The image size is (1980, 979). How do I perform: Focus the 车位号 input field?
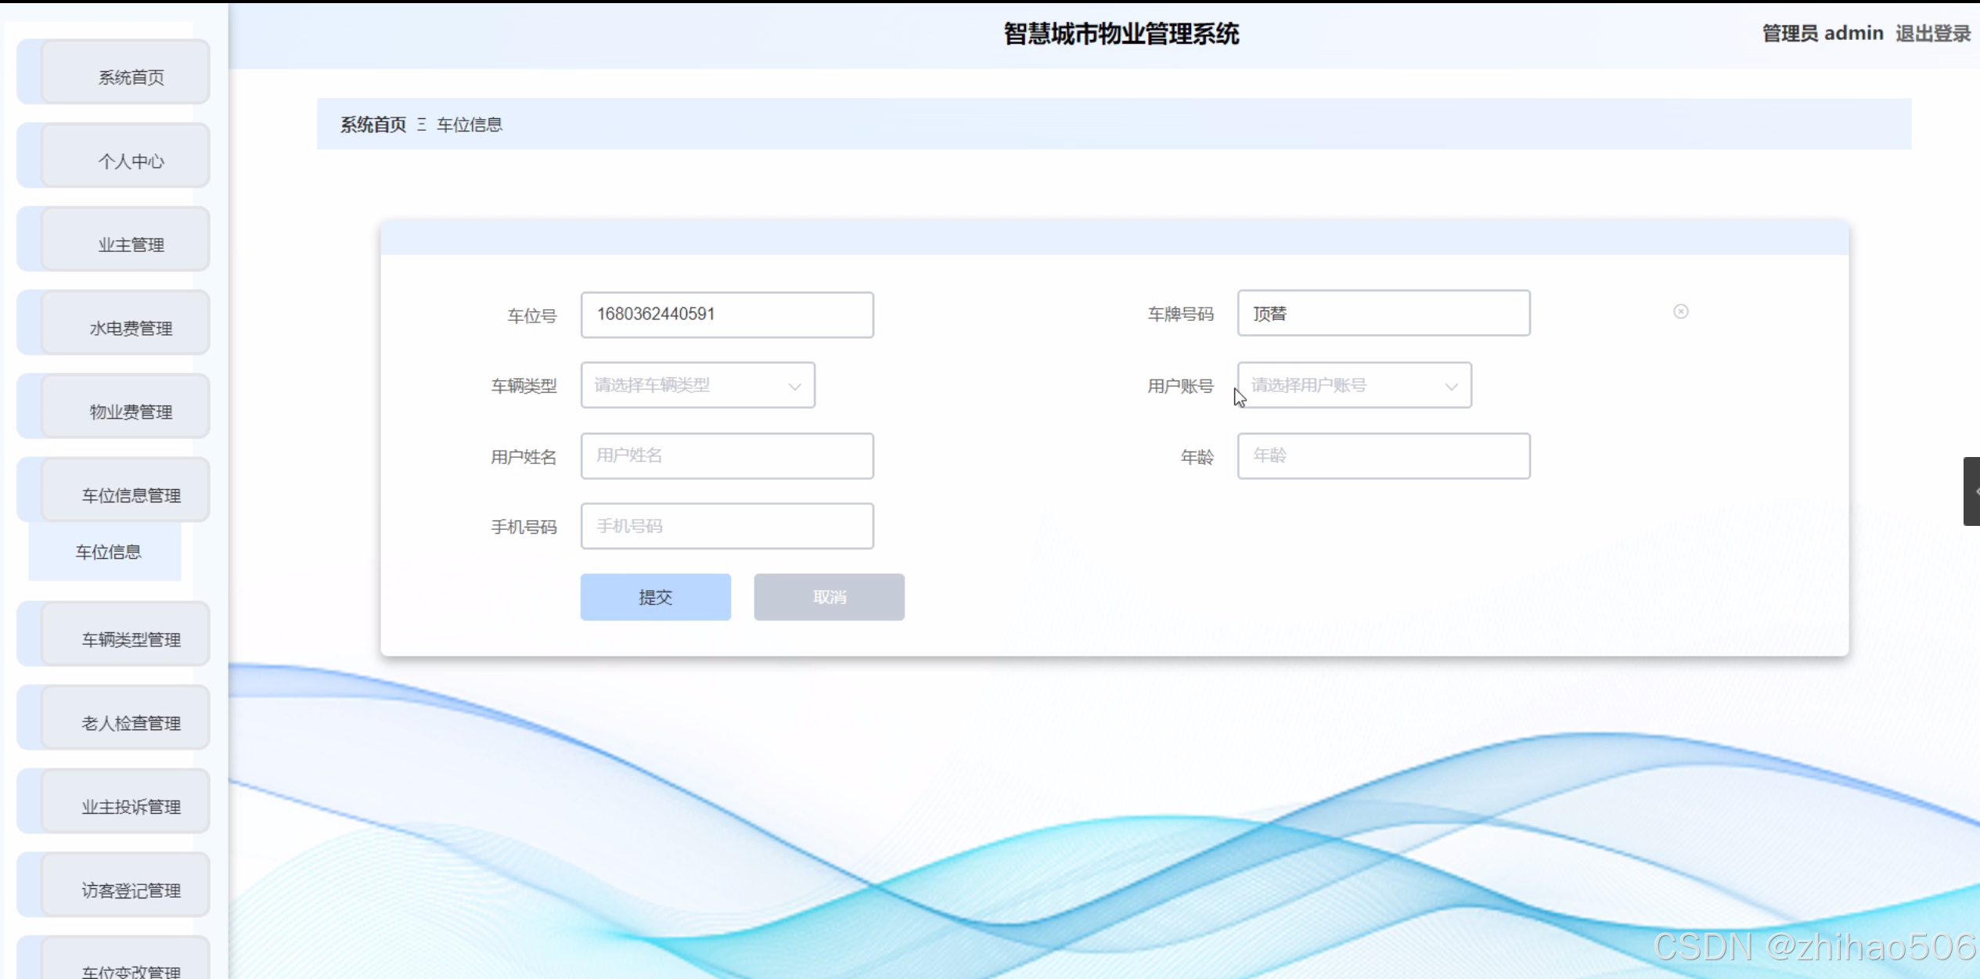[726, 315]
